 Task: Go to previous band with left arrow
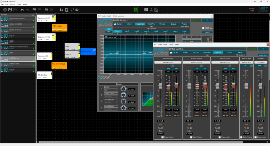tap(185, 42)
